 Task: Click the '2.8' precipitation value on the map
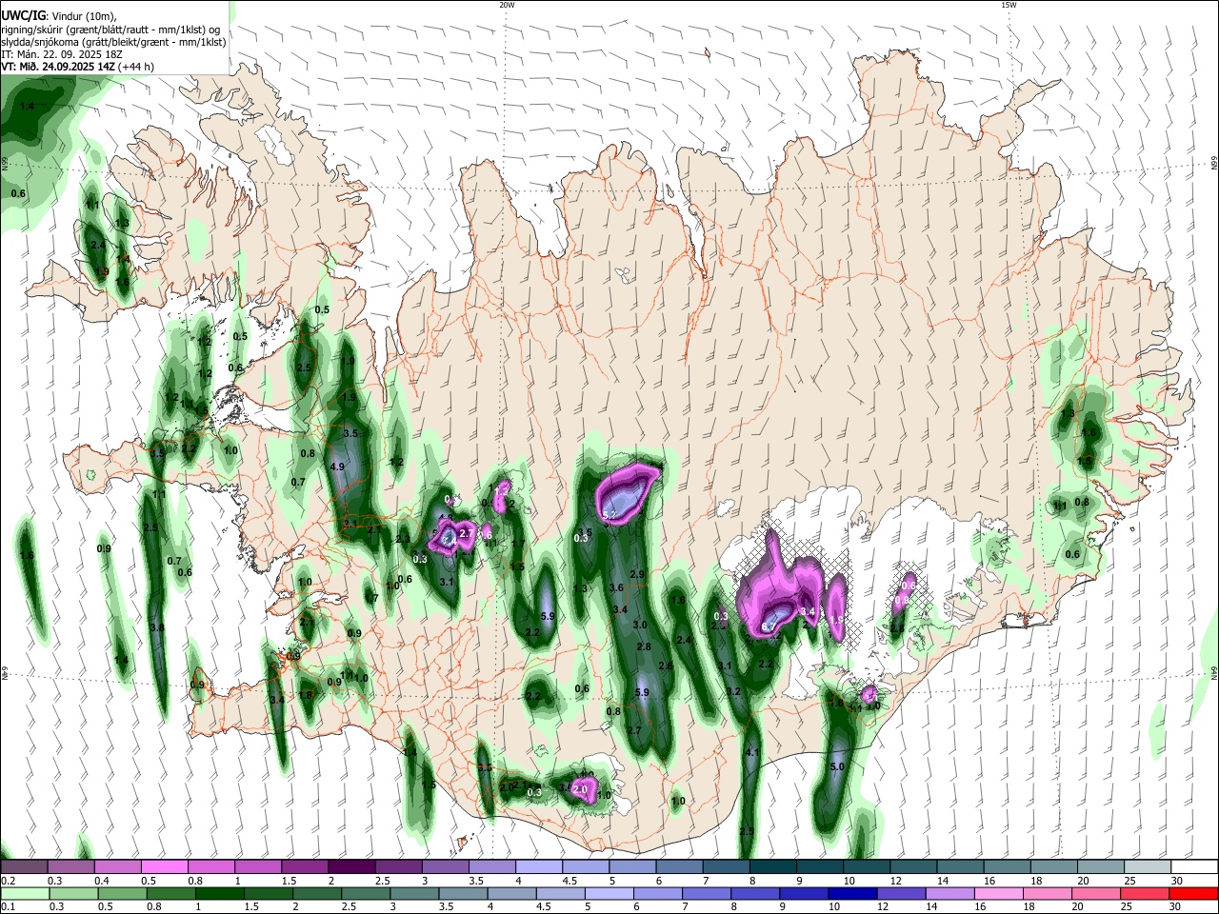click(644, 647)
